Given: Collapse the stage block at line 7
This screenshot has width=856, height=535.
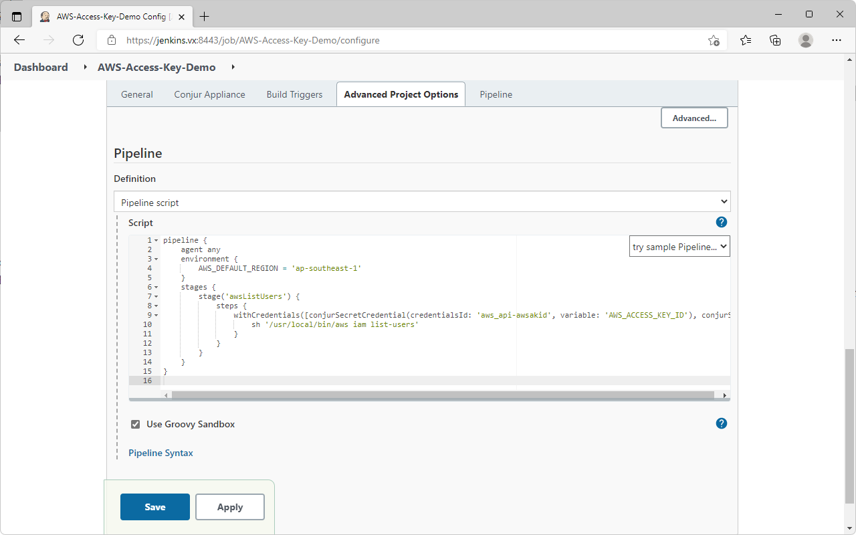Looking at the screenshot, I should coord(156,296).
